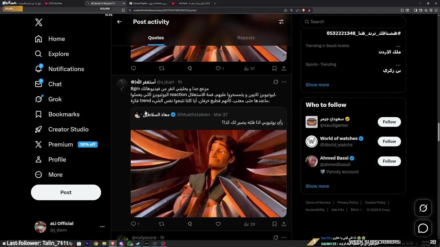Open Home from the left navigation
Screen dimensions: 440x247
coord(50,39)
